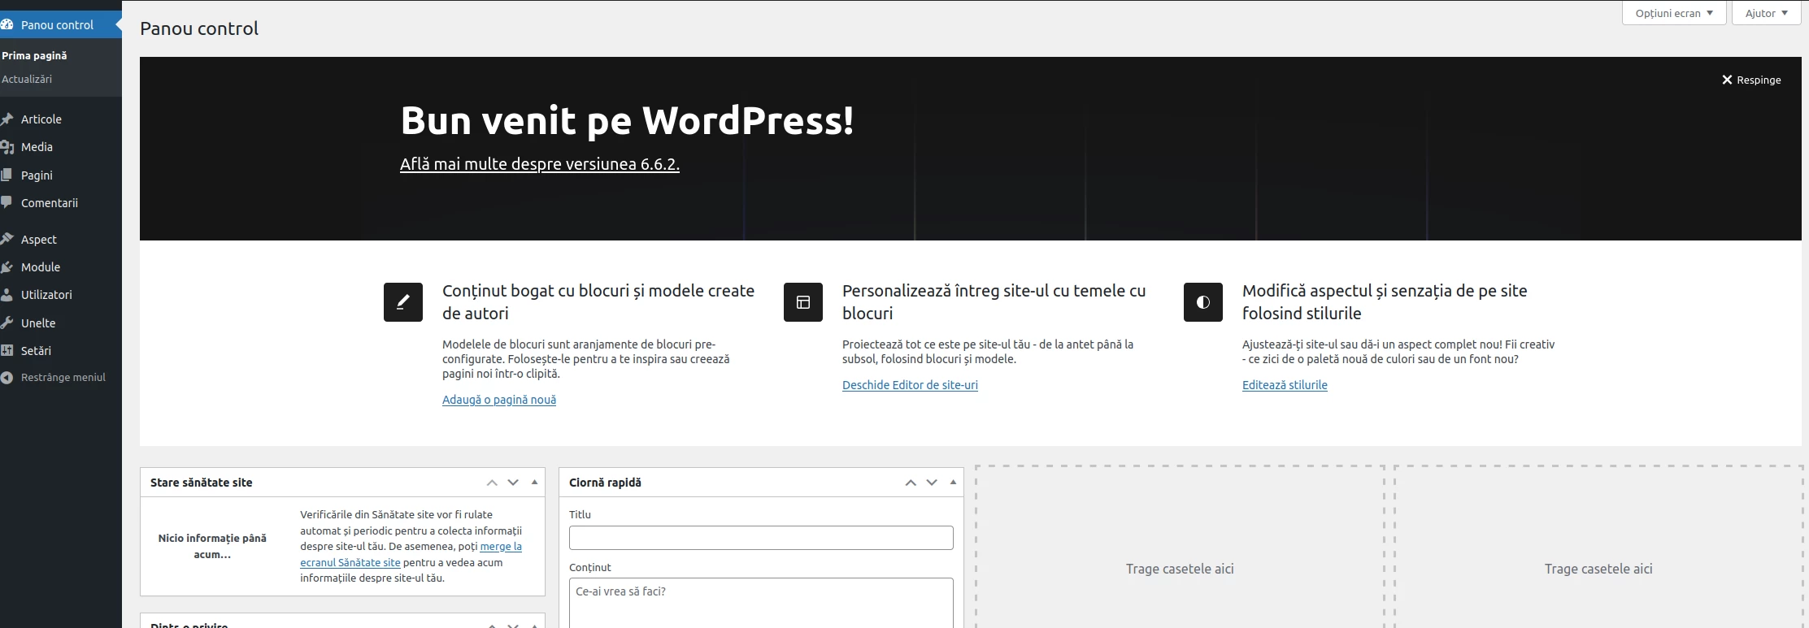The height and width of the screenshot is (628, 1809).
Task: Click the Module plugin icon
Action: (x=7, y=267)
